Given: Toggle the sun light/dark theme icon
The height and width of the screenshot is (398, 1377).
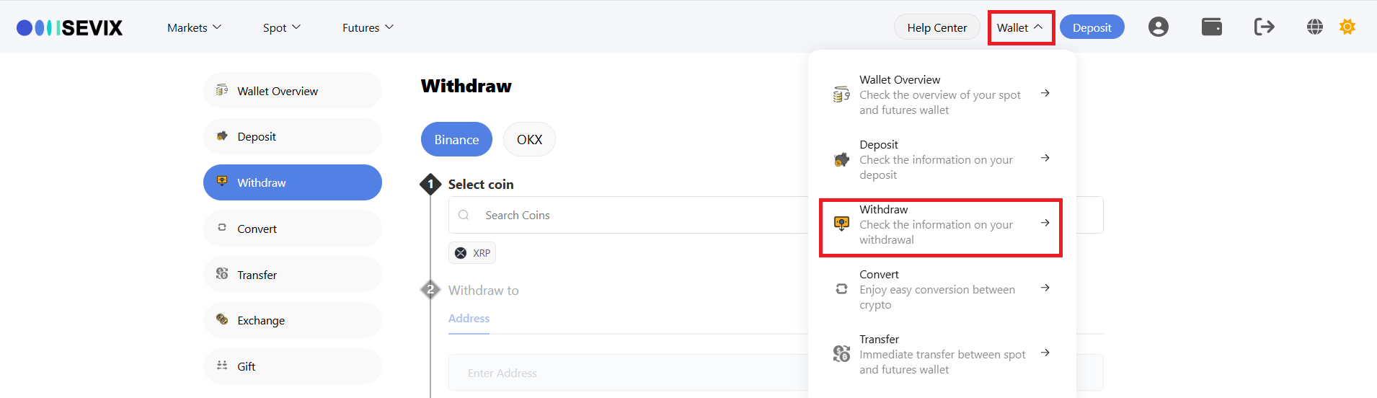Looking at the screenshot, I should [x=1347, y=27].
